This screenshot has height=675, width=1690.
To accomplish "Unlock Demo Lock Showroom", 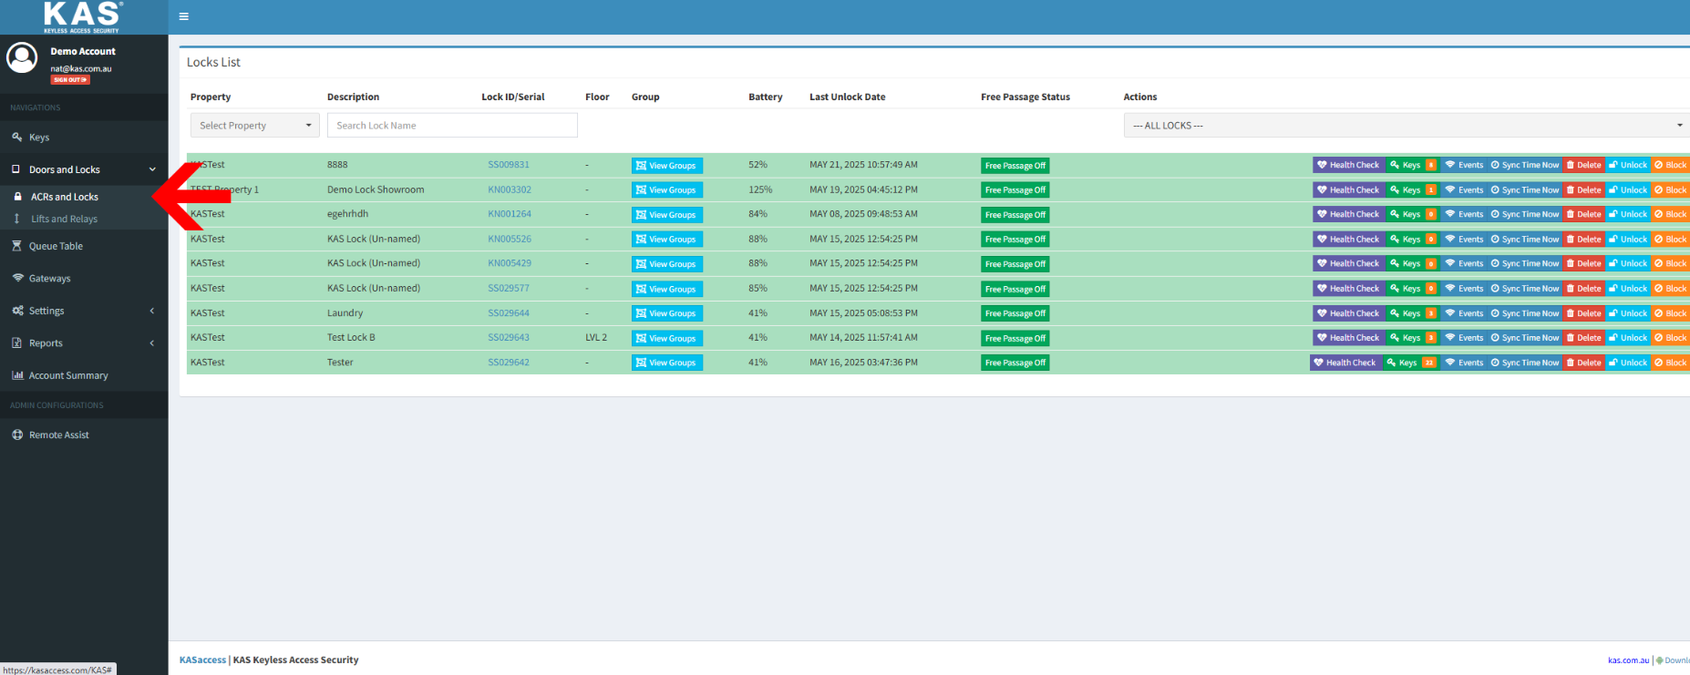I will click(x=1628, y=189).
